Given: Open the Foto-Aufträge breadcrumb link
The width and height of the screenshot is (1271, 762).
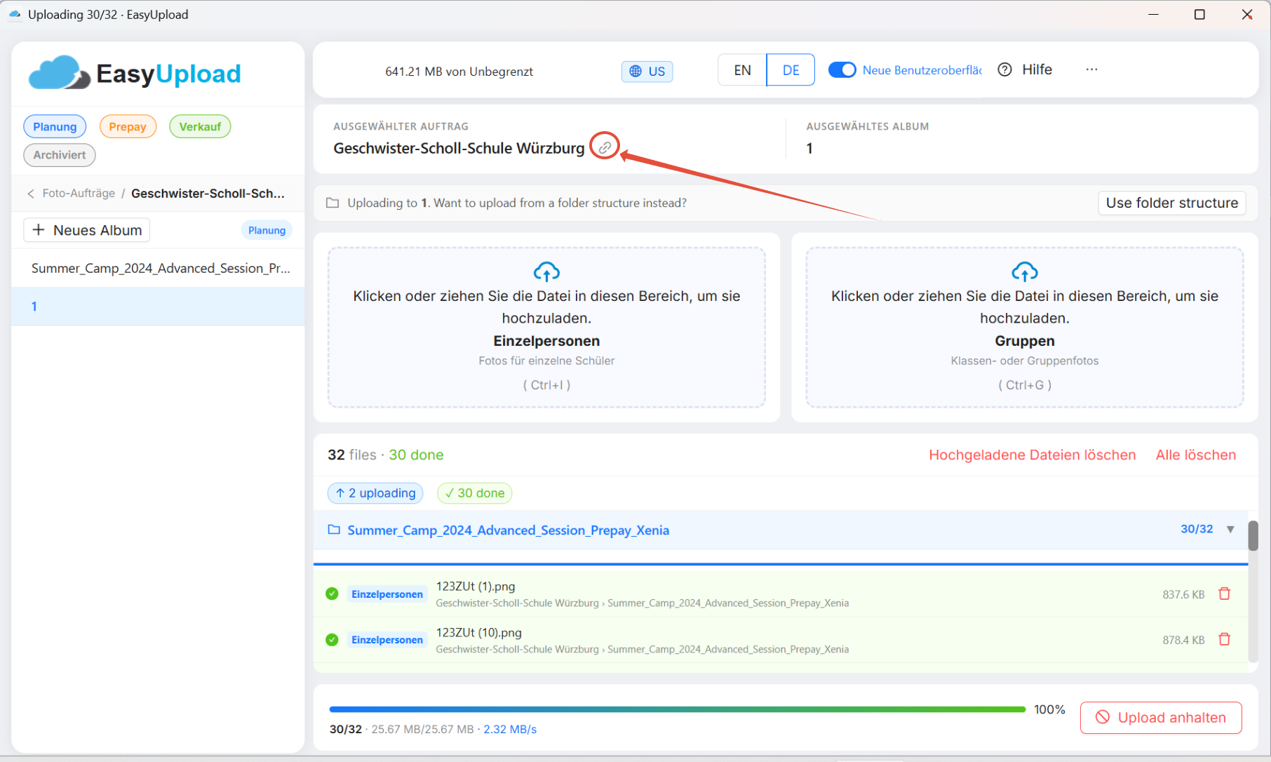Looking at the screenshot, I should [79, 193].
